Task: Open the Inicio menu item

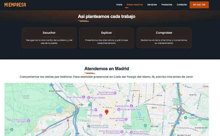Action: point(119,5)
